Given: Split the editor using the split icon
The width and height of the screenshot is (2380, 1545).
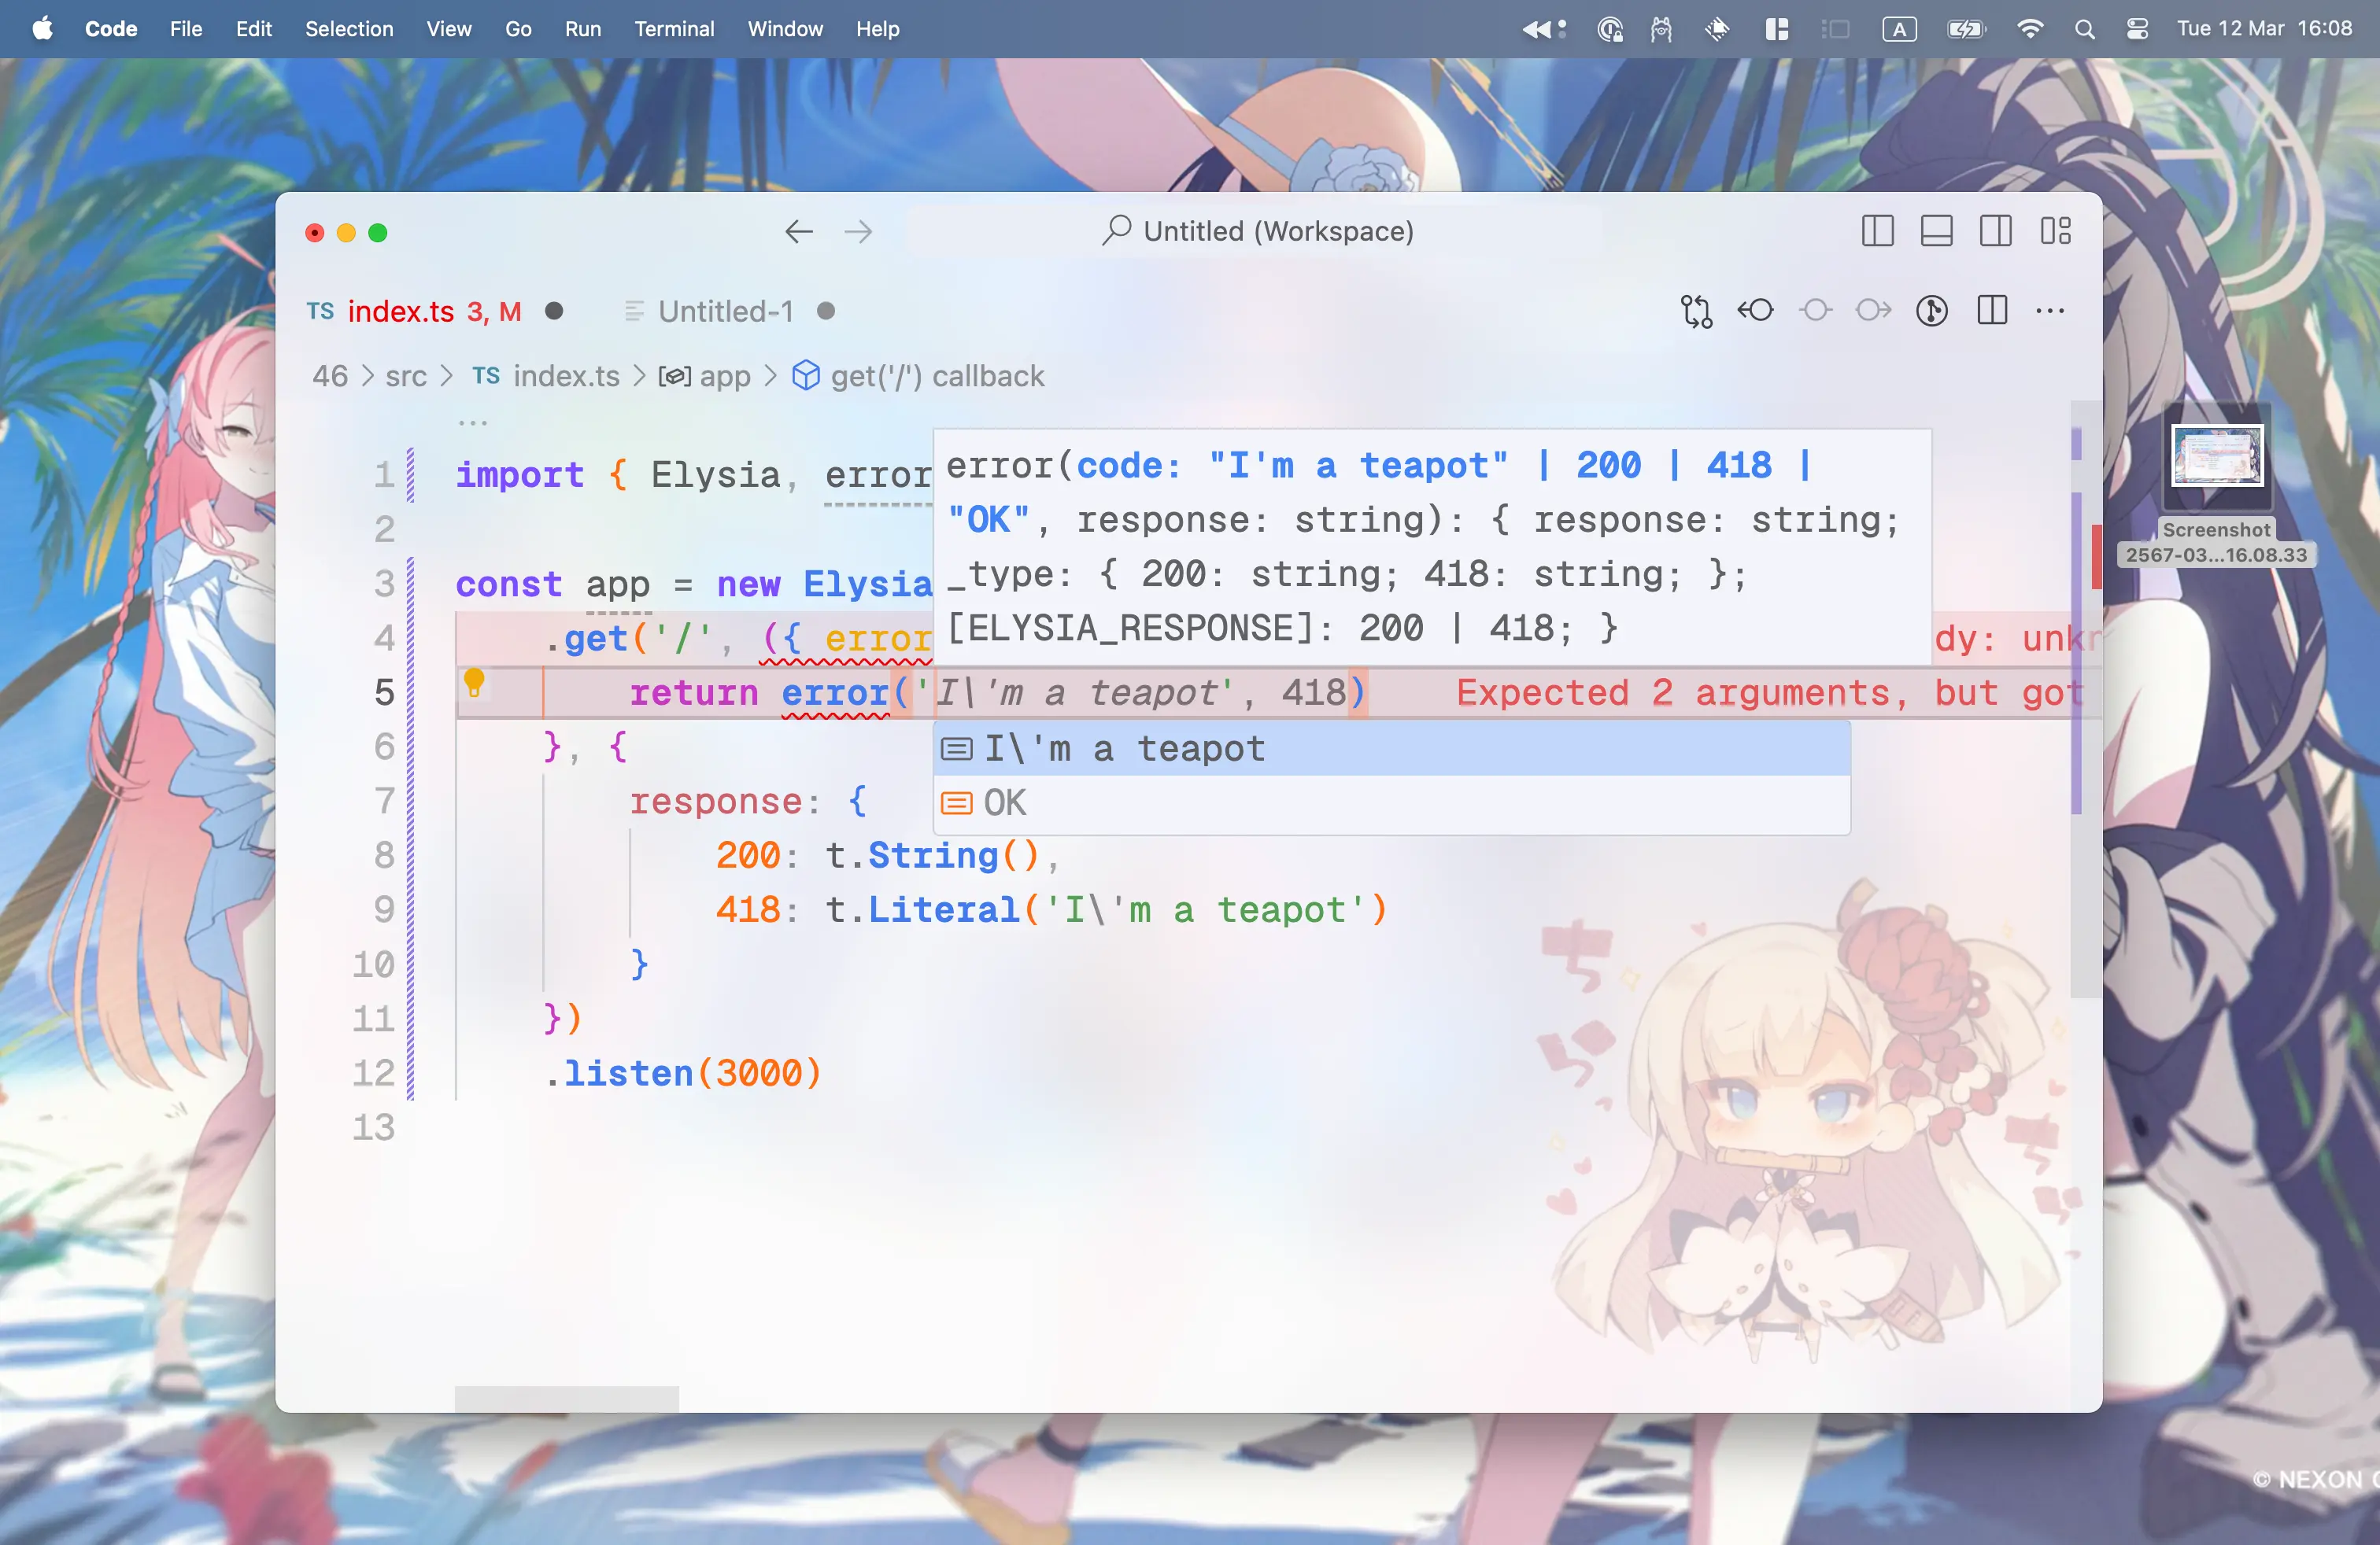Looking at the screenshot, I should pos(1991,311).
